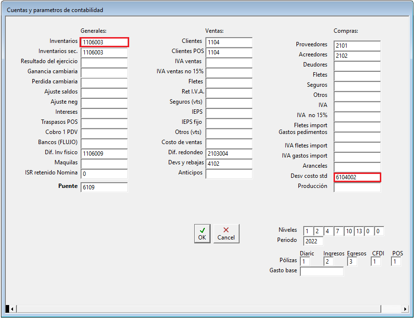Viewport: 415px width, 319px height.
Task: Select the Inventarios sec. field
Action: tap(104, 53)
